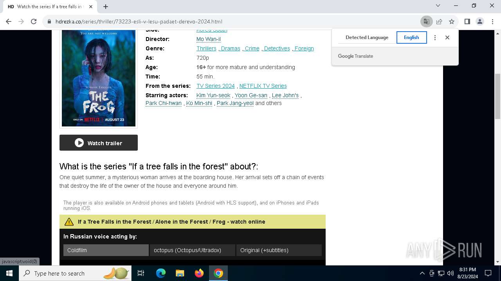Click the scrollbar down arrow
The height and width of the screenshot is (281, 501).
497,262
